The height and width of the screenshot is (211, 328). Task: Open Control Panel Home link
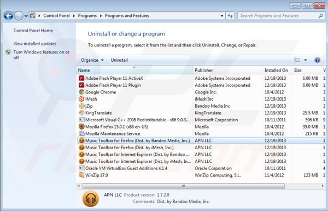pyautogui.click(x=33, y=31)
